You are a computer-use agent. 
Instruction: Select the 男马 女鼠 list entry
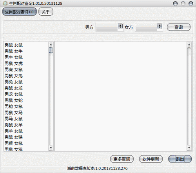tap(14, 119)
